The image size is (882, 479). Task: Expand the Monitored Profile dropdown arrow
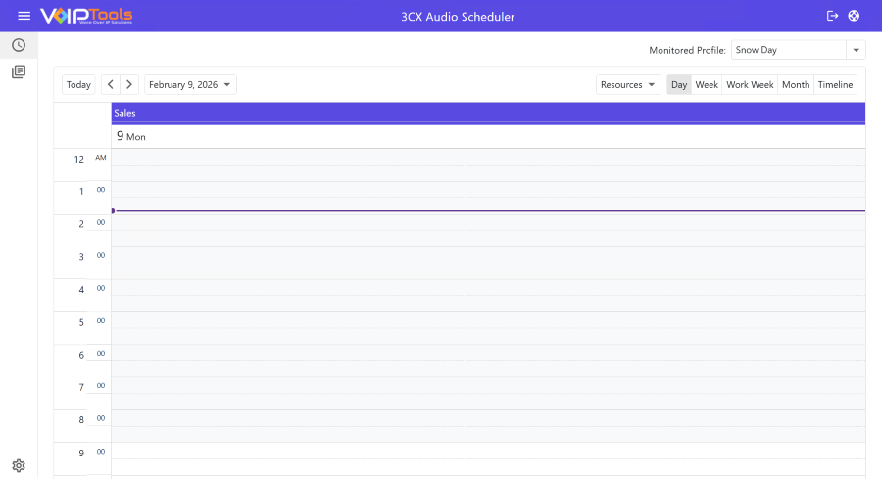[856, 50]
